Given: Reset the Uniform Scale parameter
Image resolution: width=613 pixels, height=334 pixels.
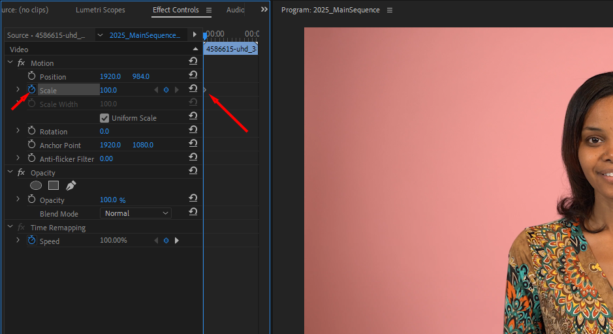Looking at the screenshot, I should pyautogui.click(x=193, y=115).
